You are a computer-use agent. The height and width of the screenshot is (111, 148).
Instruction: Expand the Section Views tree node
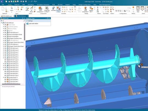[4, 25]
